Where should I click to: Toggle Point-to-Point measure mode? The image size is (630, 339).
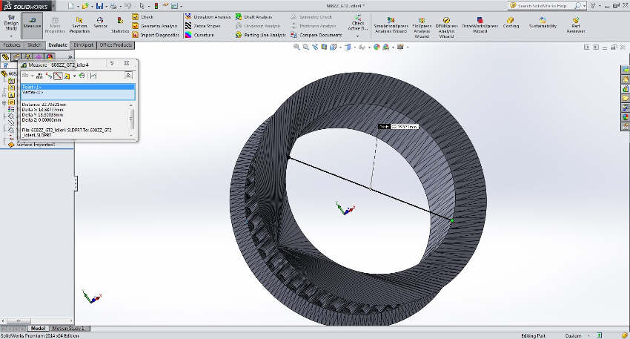58,76
